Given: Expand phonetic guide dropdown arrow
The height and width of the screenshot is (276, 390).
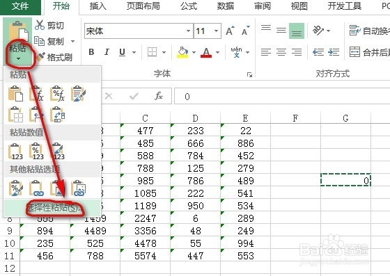Looking at the screenshot, I should click(247, 52).
